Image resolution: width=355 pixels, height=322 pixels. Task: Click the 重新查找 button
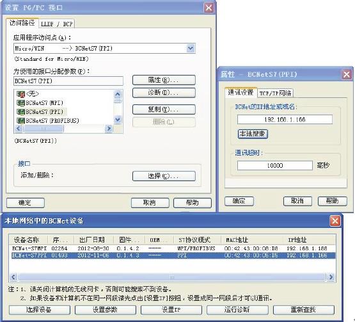(304, 310)
